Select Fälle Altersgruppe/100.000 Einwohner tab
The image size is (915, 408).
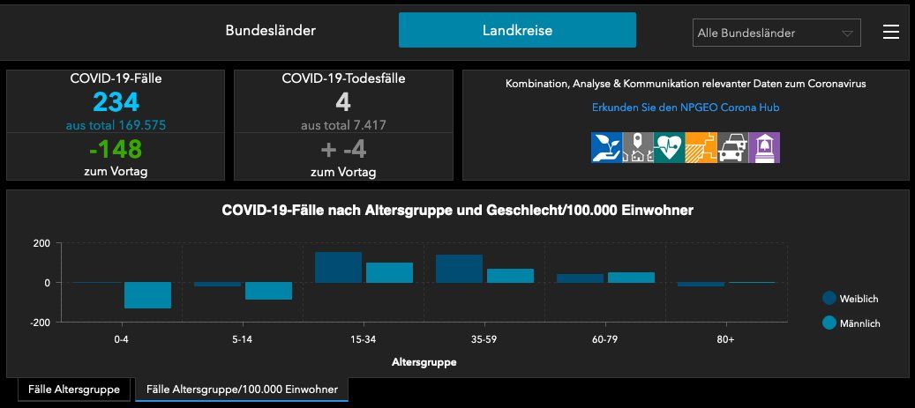coord(242,389)
